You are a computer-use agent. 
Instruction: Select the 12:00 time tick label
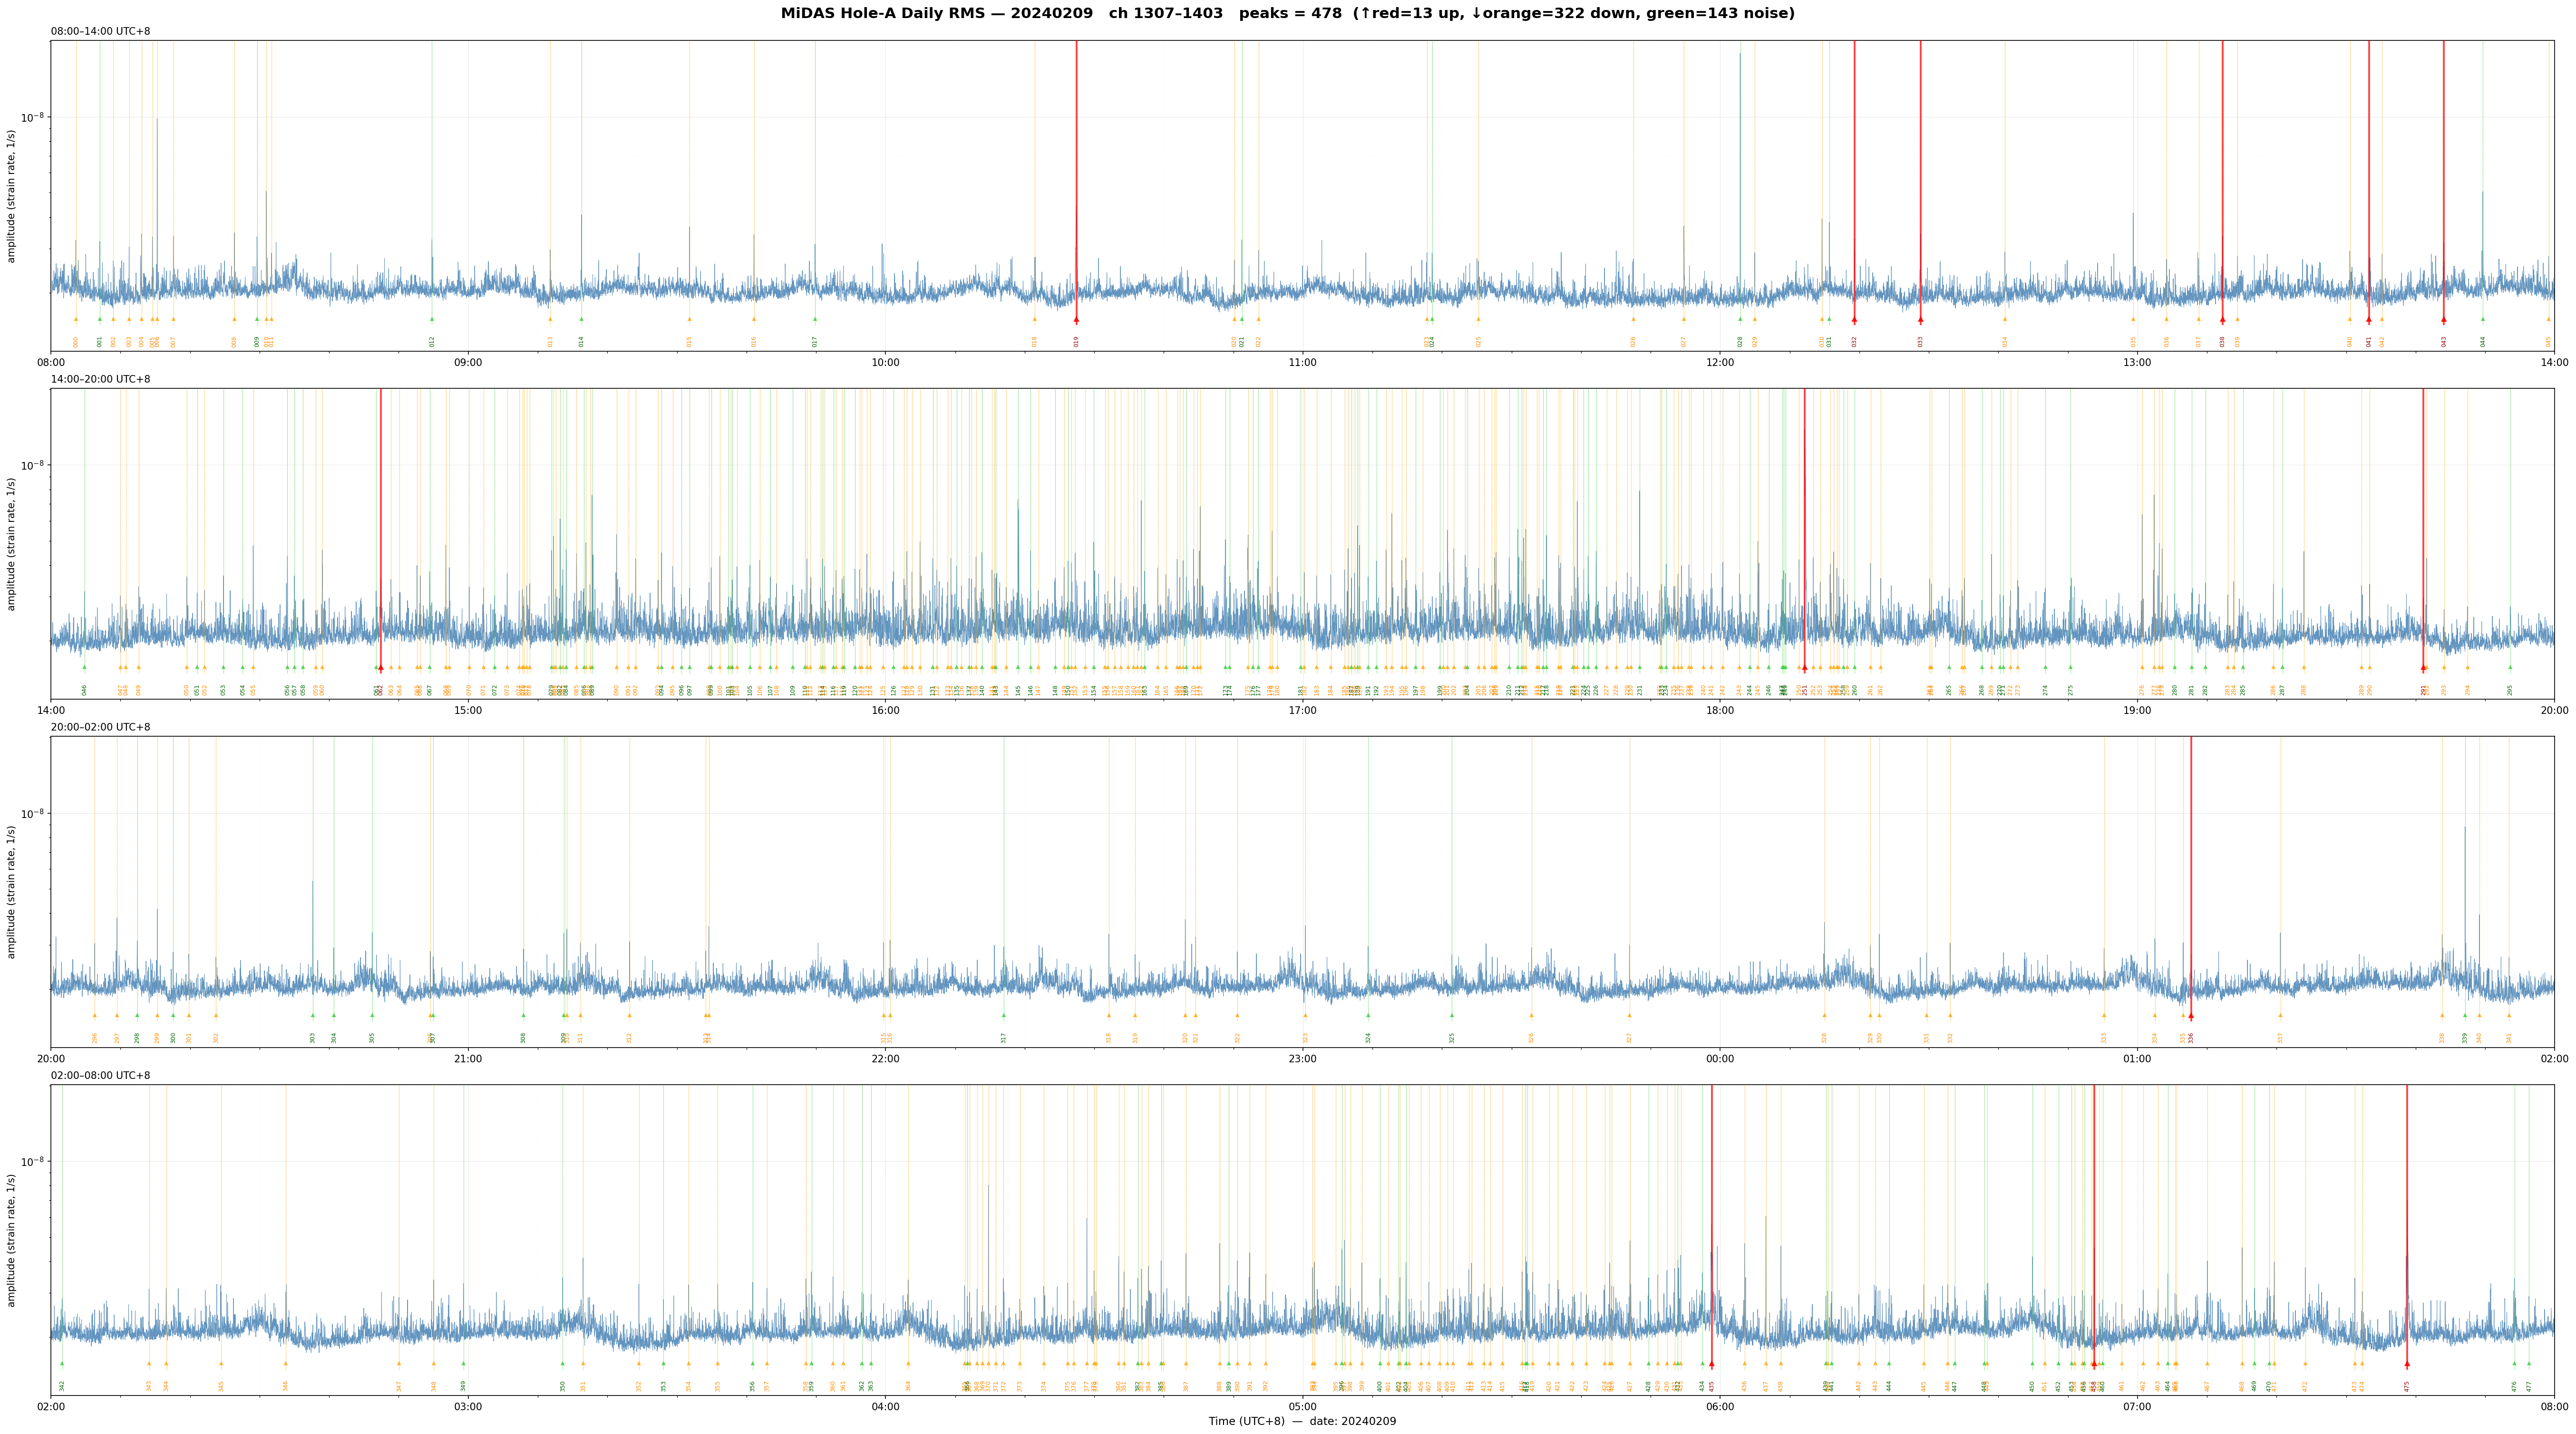click(x=1720, y=363)
